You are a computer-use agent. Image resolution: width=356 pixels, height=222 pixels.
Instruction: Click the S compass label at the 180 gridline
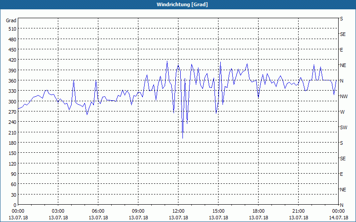pos(341,143)
